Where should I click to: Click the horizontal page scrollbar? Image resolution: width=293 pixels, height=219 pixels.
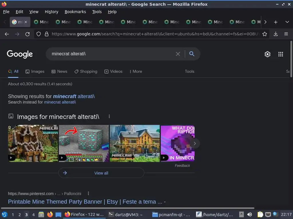(127, 208)
